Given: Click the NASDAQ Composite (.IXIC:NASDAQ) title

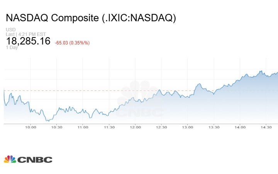Looking at the screenshot, I should [x=91, y=18].
